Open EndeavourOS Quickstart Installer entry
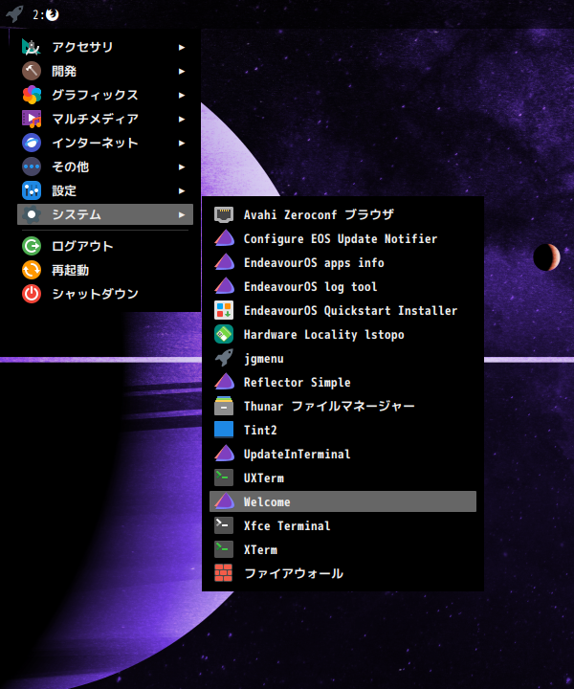The width and height of the screenshot is (574, 689). 342,310
